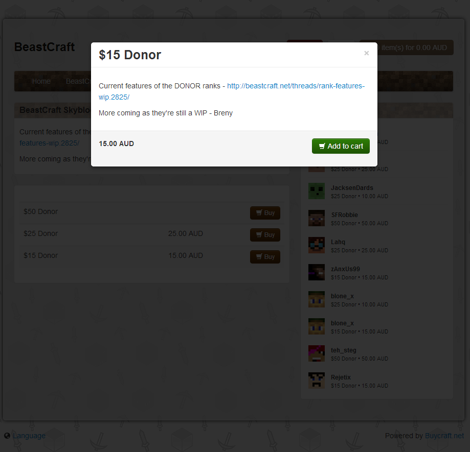Visit the Buycraft.net link
This screenshot has width=470, height=452.
(x=444, y=436)
